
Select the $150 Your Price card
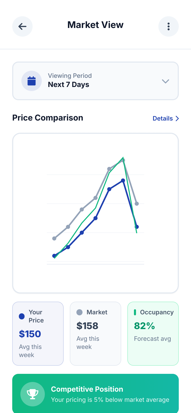tap(38, 334)
